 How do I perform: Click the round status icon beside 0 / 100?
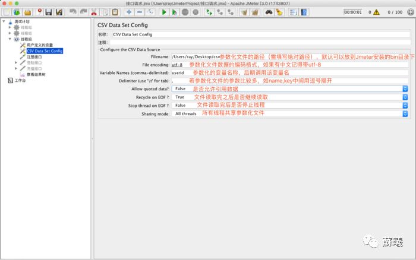411,12
